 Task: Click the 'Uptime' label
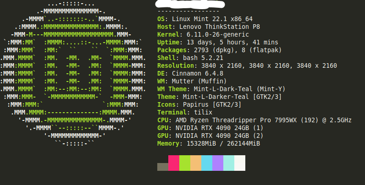(168, 42)
